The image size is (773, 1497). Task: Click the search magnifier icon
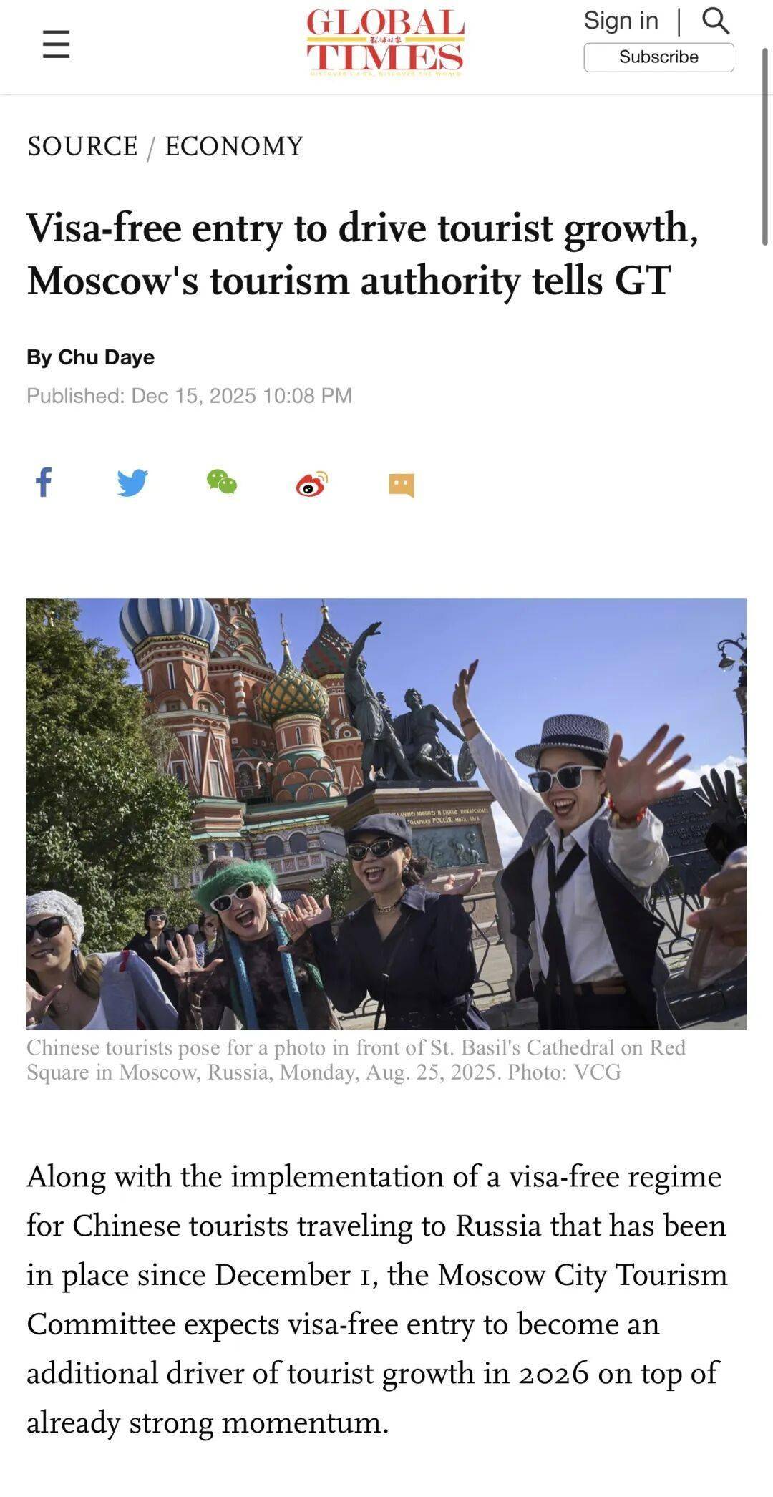[715, 21]
